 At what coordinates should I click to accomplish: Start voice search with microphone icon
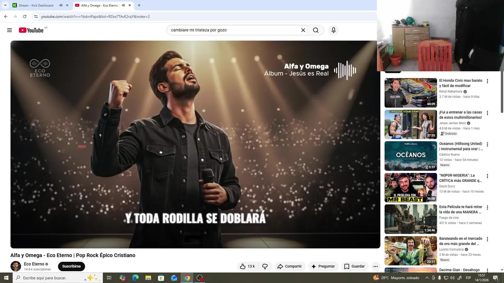pos(334,30)
